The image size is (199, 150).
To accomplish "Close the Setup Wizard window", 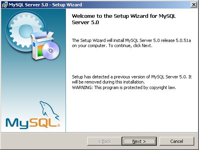I will click(194, 5).
